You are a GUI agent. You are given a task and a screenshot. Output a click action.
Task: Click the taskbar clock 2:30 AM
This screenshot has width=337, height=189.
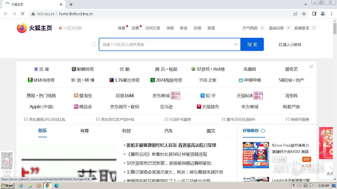tap(324, 186)
